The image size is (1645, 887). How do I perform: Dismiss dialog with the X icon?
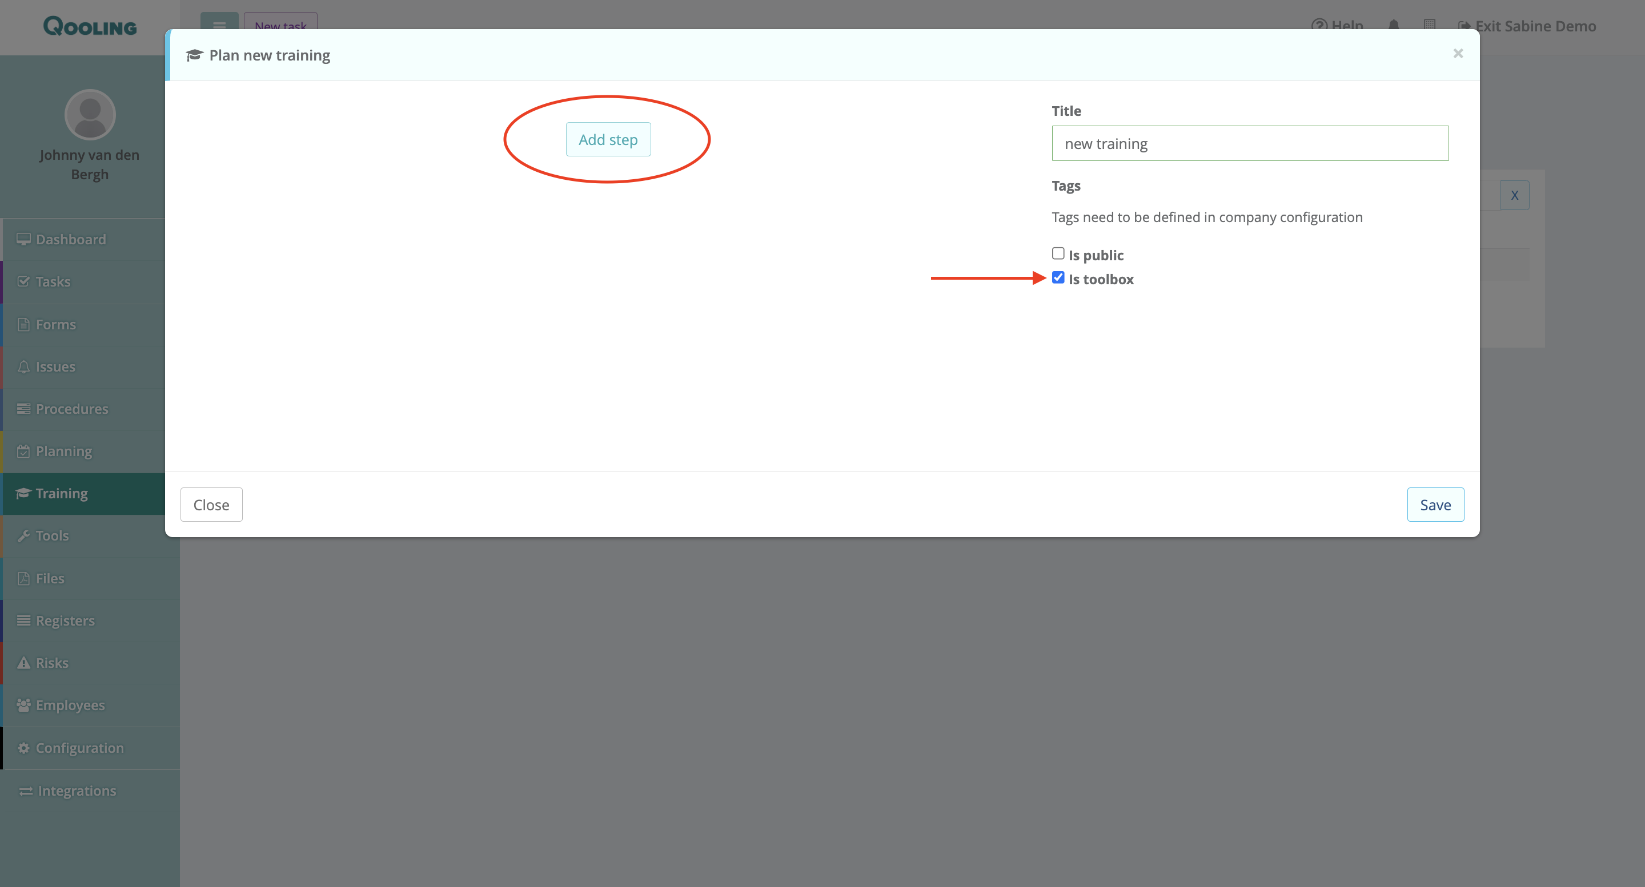pyautogui.click(x=1457, y=54)
